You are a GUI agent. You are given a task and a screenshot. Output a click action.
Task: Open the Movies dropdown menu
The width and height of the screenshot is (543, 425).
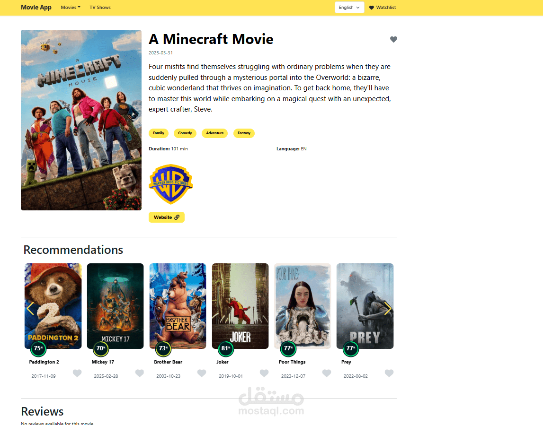(x=70, y=7)
